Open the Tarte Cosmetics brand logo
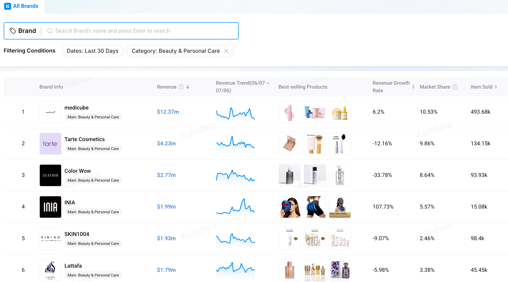The image size is (508, 282). [x=50, y=144]
